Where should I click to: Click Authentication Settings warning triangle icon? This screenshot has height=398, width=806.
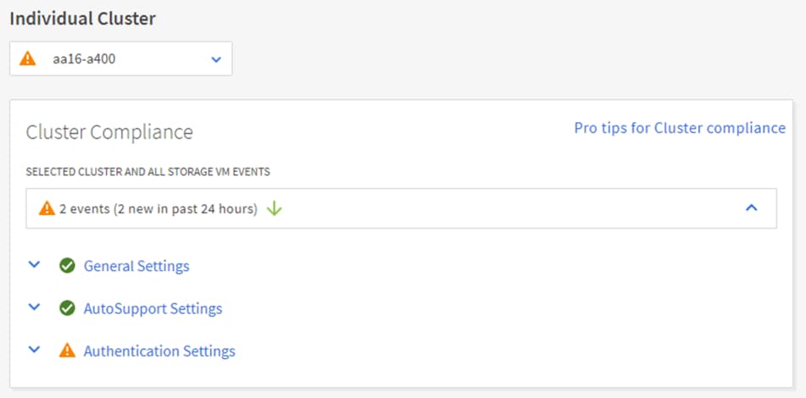click(67, 351)
